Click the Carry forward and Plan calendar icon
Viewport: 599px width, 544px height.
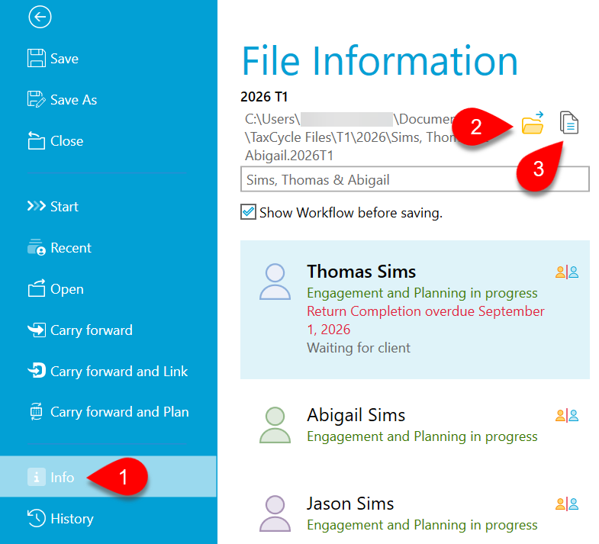pos(37,412)
